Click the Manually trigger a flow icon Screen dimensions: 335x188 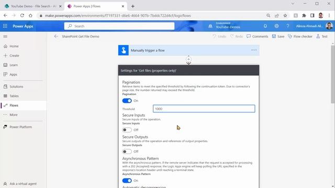(x=124, y=50)
